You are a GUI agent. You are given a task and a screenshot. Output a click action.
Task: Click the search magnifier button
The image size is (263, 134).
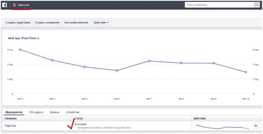pos(256,5)
